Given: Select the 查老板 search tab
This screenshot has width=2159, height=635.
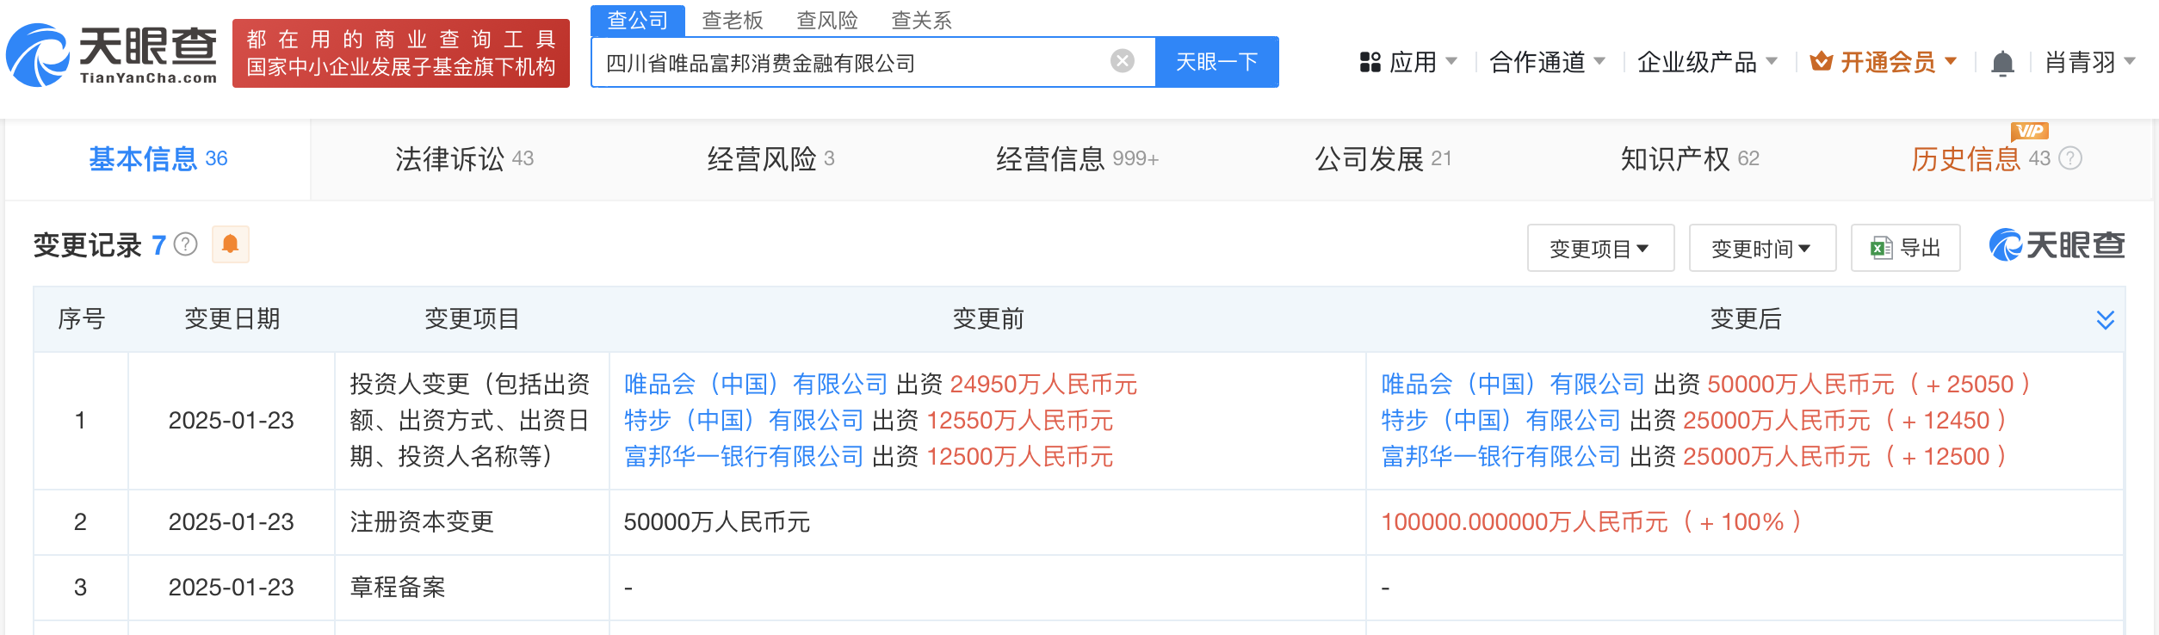Looking at the screenshot, I should (x=733, y=20).
